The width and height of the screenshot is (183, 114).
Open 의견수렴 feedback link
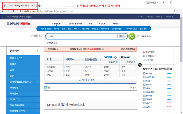(x=149, y=60)
